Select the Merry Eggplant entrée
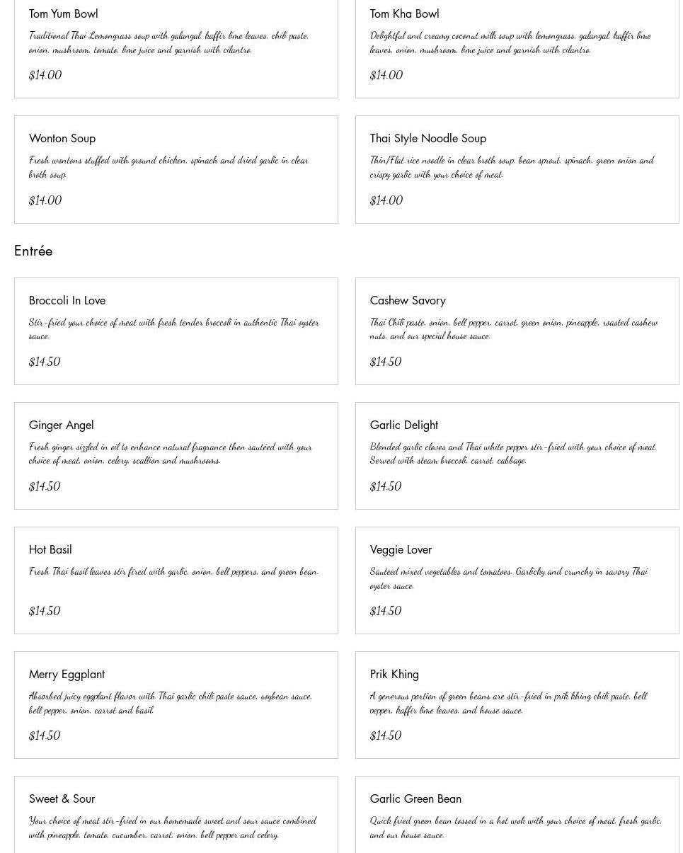The width and height of the screenshot is (683, 853). [x=67, y=674]
